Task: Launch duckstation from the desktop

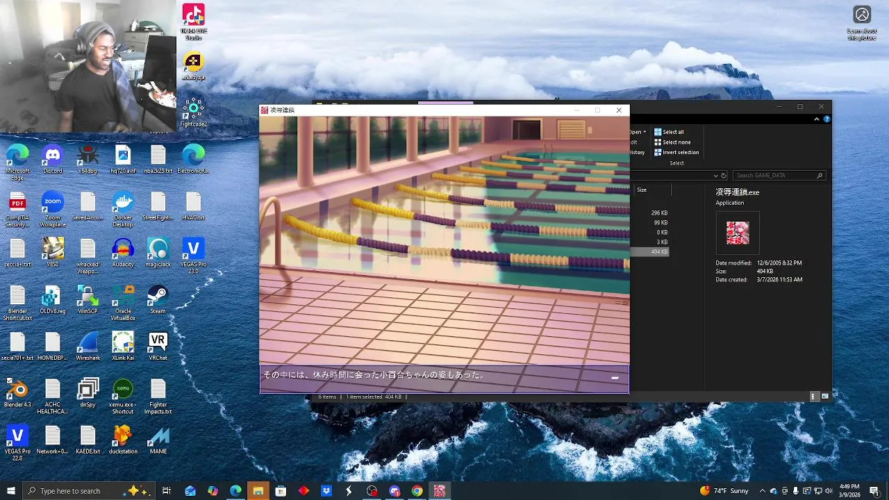Action: coord(123,440)
